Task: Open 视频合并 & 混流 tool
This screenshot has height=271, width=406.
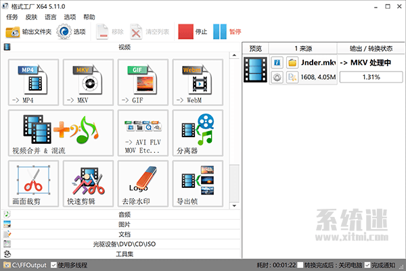Action: pyautogui.click(x=61, y=132)
